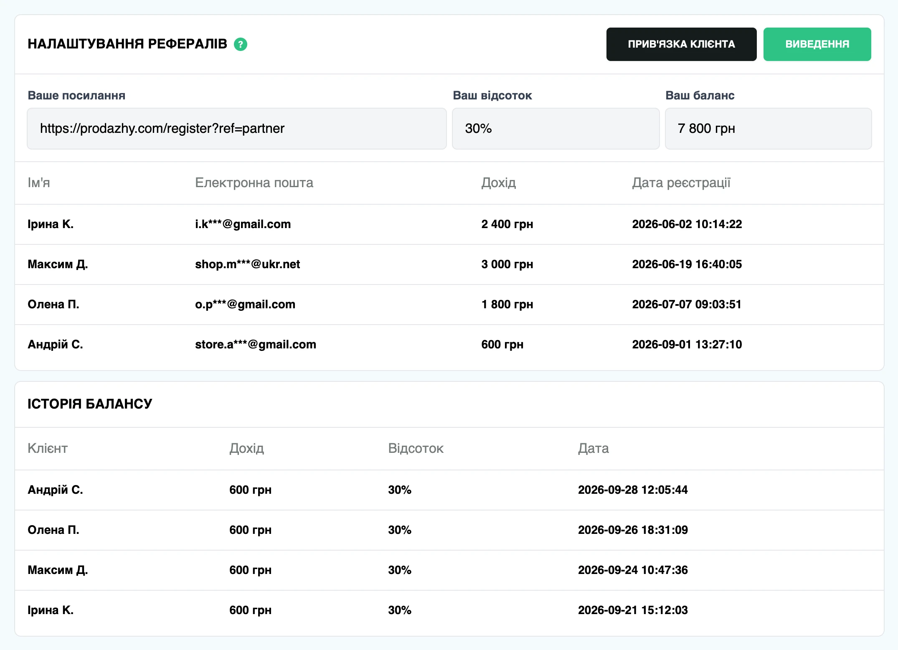This screenshot has height=650, width=898.
Task: Click date 2026-06-19 16:40:05
Action: click(687, 264)
